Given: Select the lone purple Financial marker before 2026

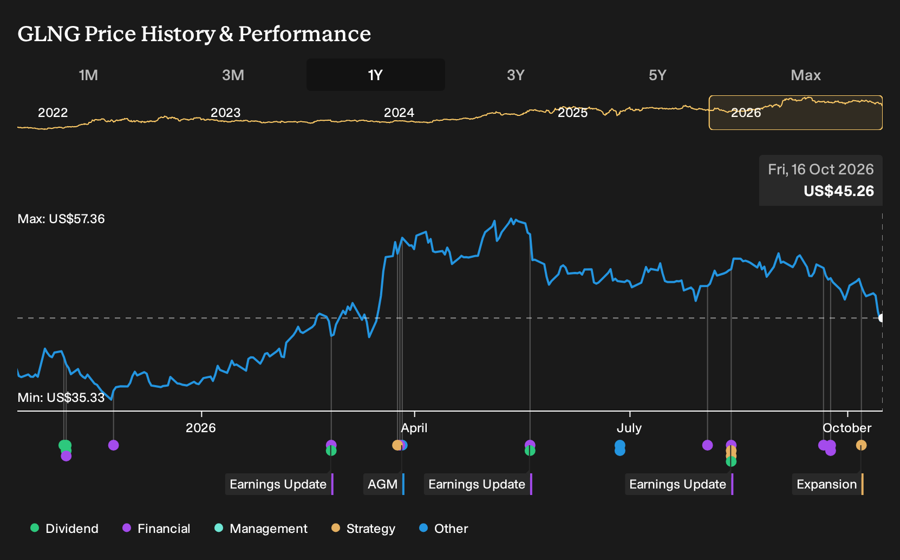Looking at the screenshot, I should coord(113,445).
